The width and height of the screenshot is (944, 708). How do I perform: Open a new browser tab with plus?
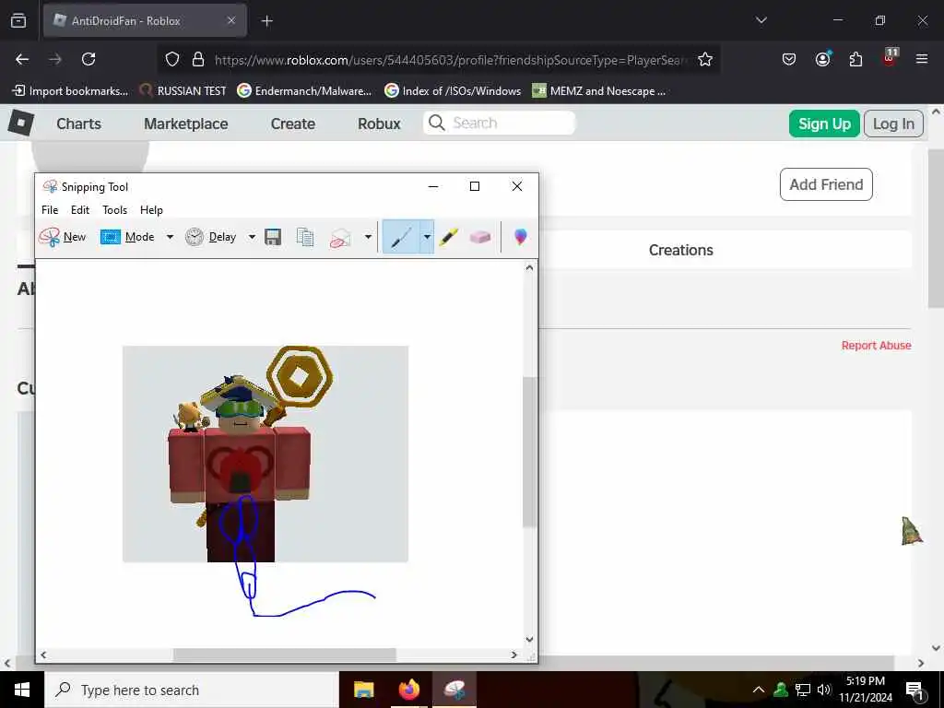[266, 21]
